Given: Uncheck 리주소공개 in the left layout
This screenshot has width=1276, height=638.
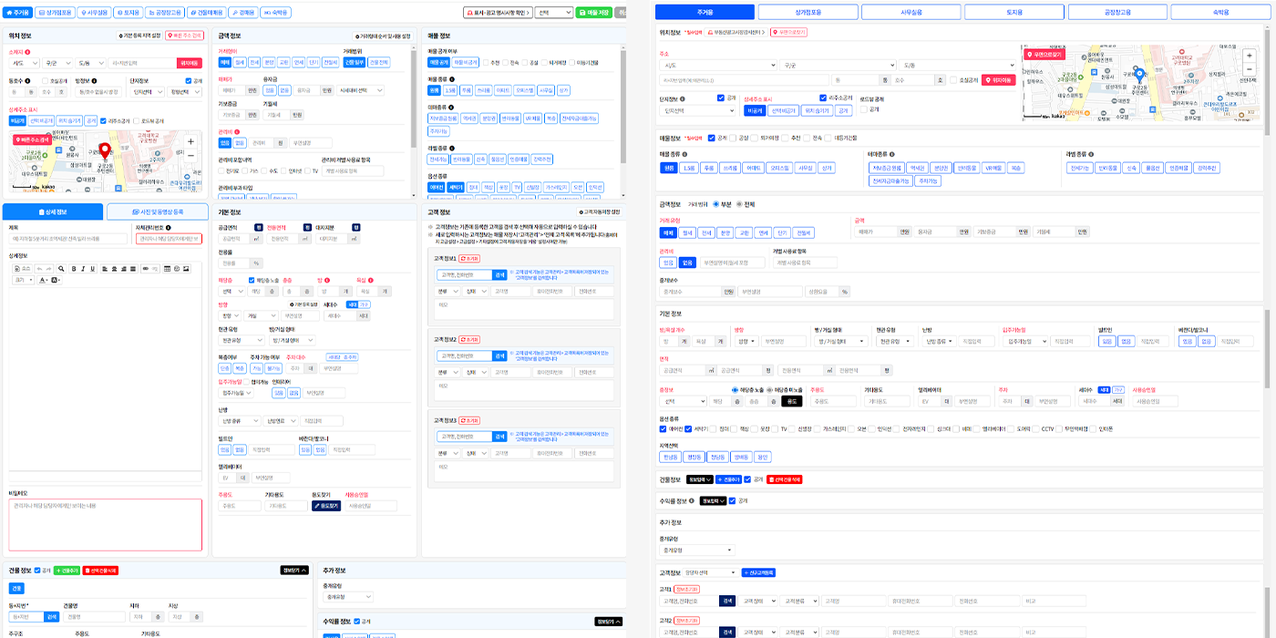Looking at the screenshot, I should tap(103, 121).
